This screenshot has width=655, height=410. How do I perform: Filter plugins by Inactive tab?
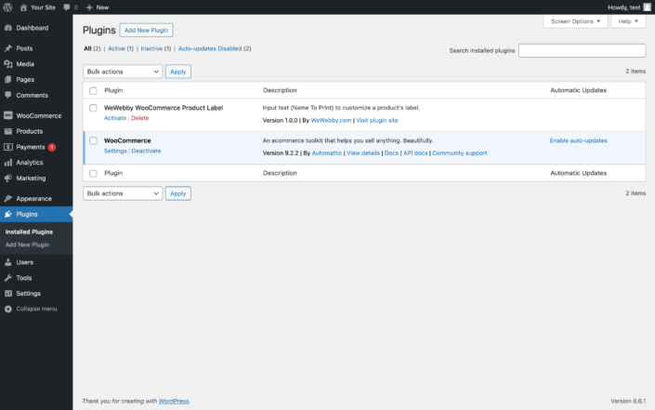(x=153, y=48)
